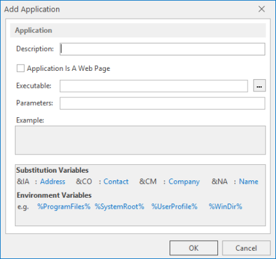Insert the Contact substitution variable

[116, 182]
